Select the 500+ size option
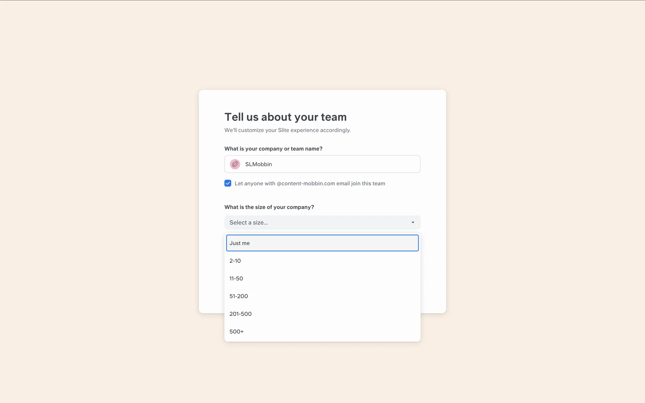The image size is (645, 403). [x=236, y=331]
